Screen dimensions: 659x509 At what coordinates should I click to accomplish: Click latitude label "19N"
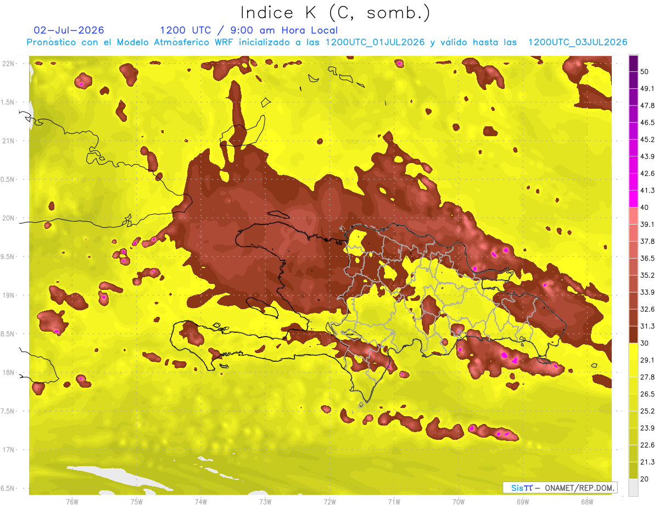[x=8, y=295]
